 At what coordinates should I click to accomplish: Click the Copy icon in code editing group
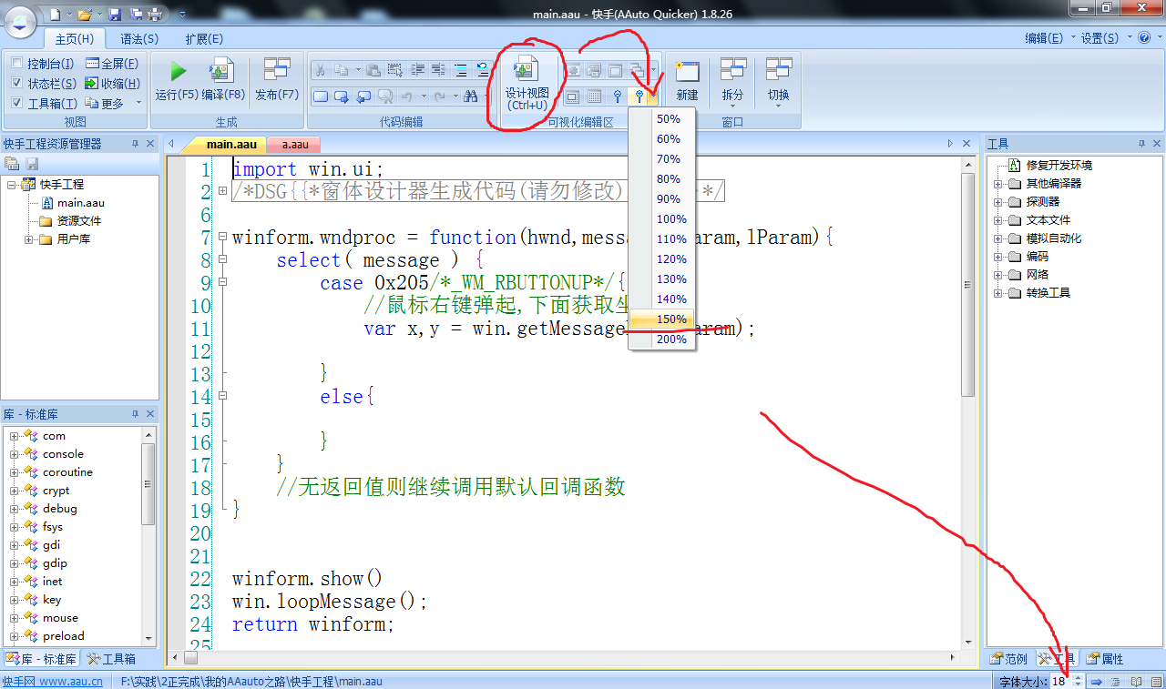pyautogui.click(x=341, y=70)
